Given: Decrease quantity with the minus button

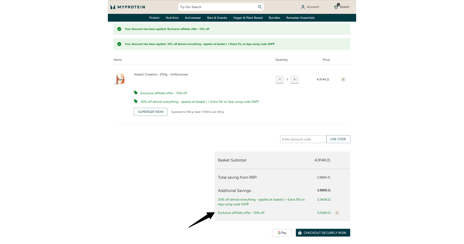Looking at the screenshot, I should click(279, 79).
